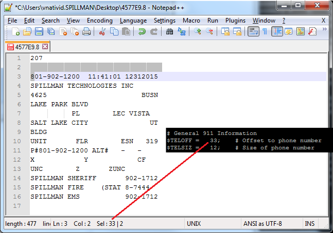Toggle synchronize vertical scrolling icon
Viewport: 333px width, 233px height.
(225, 31)
